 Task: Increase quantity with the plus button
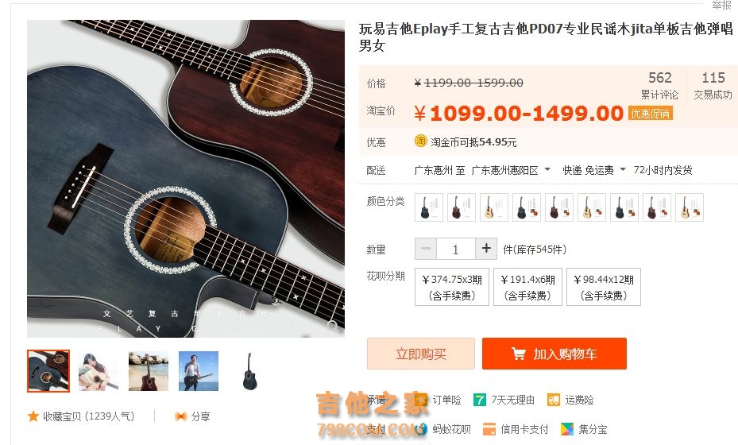pos(486,248)
